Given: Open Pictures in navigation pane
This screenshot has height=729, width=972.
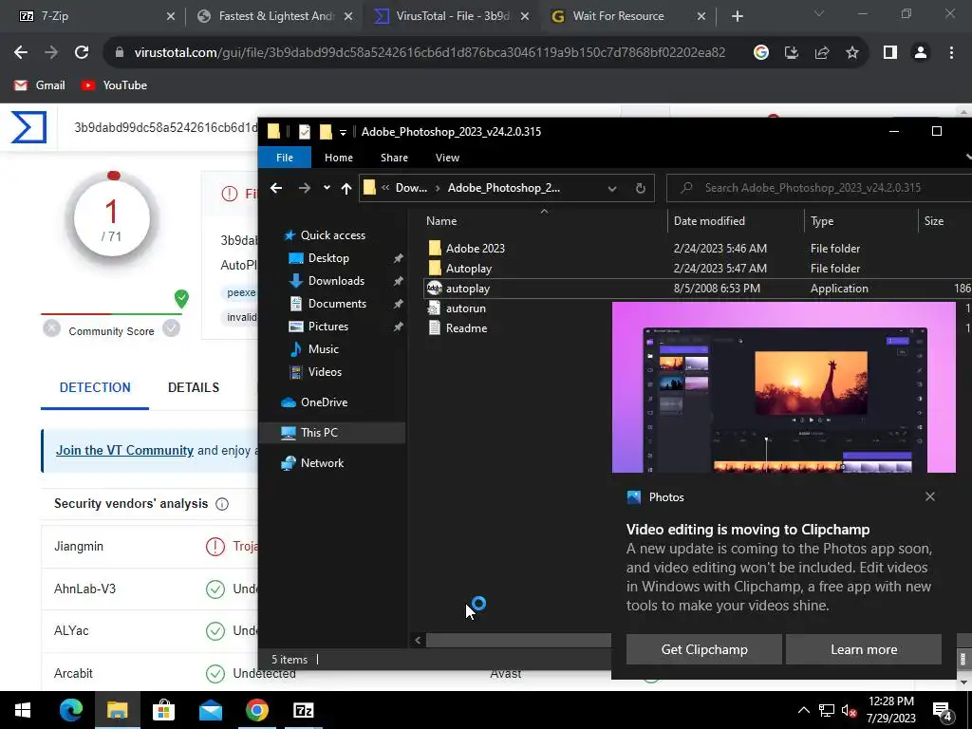Looking at the screenshot, I should tap(327, 327).
